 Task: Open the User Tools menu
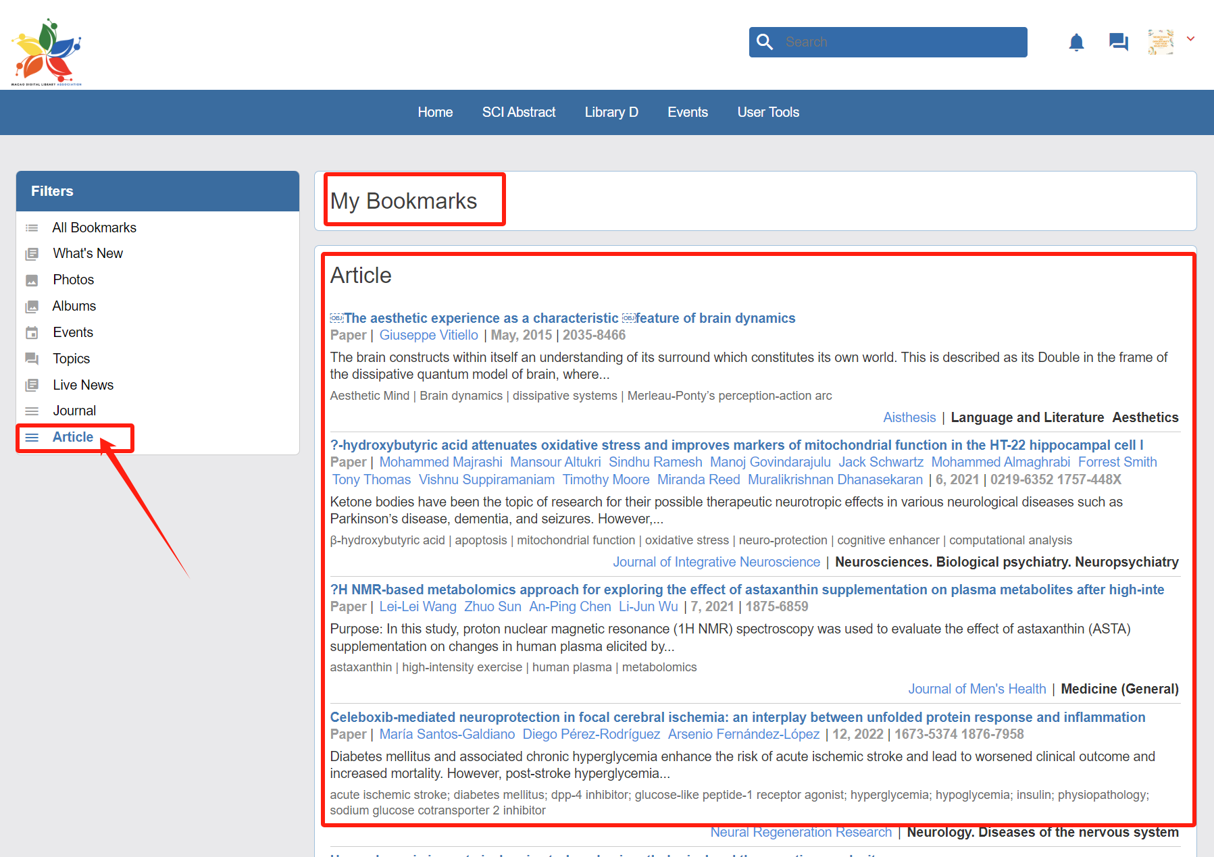(768, 112)
